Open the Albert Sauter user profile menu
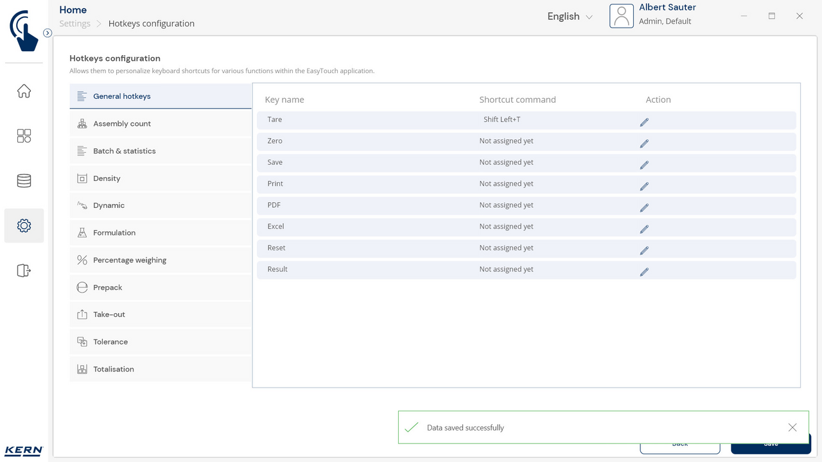 [x=652, y=16]
